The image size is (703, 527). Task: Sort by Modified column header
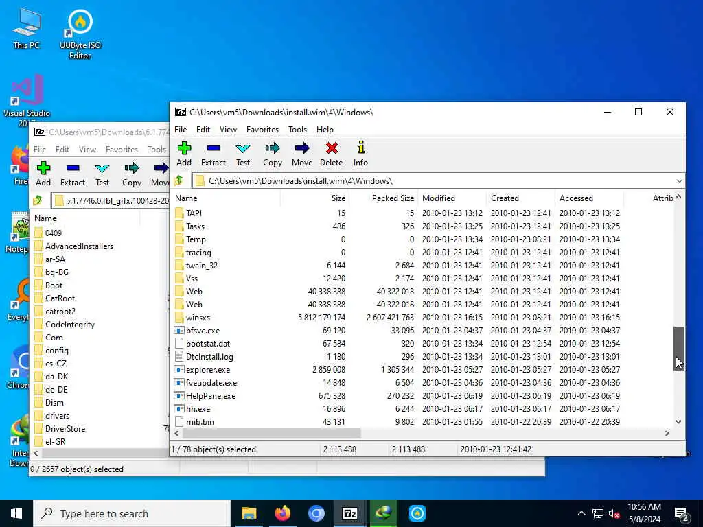pos(452,198)
